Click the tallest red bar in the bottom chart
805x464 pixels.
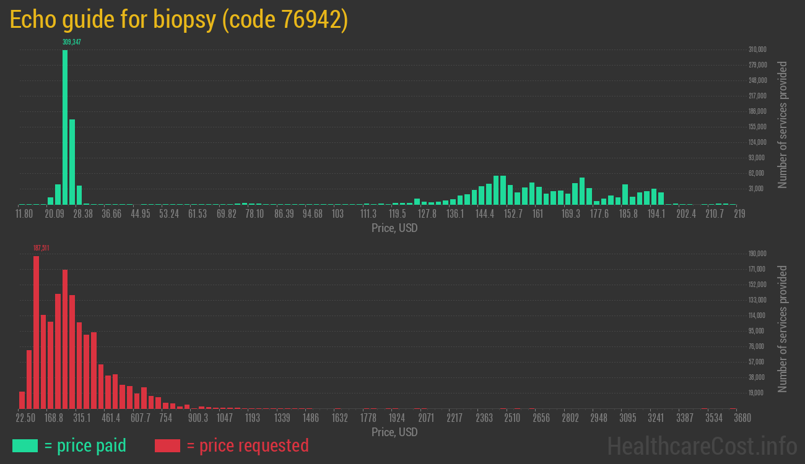click(36, 332)
